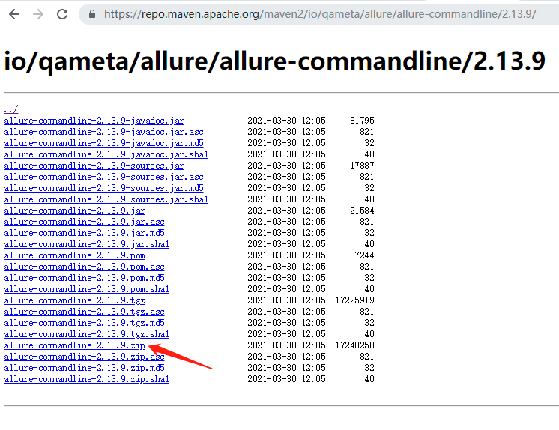Open allure-commandline-2.13.9.zip.asc link
This screenshot has width=559, height=430.
[x=84, y=357]
